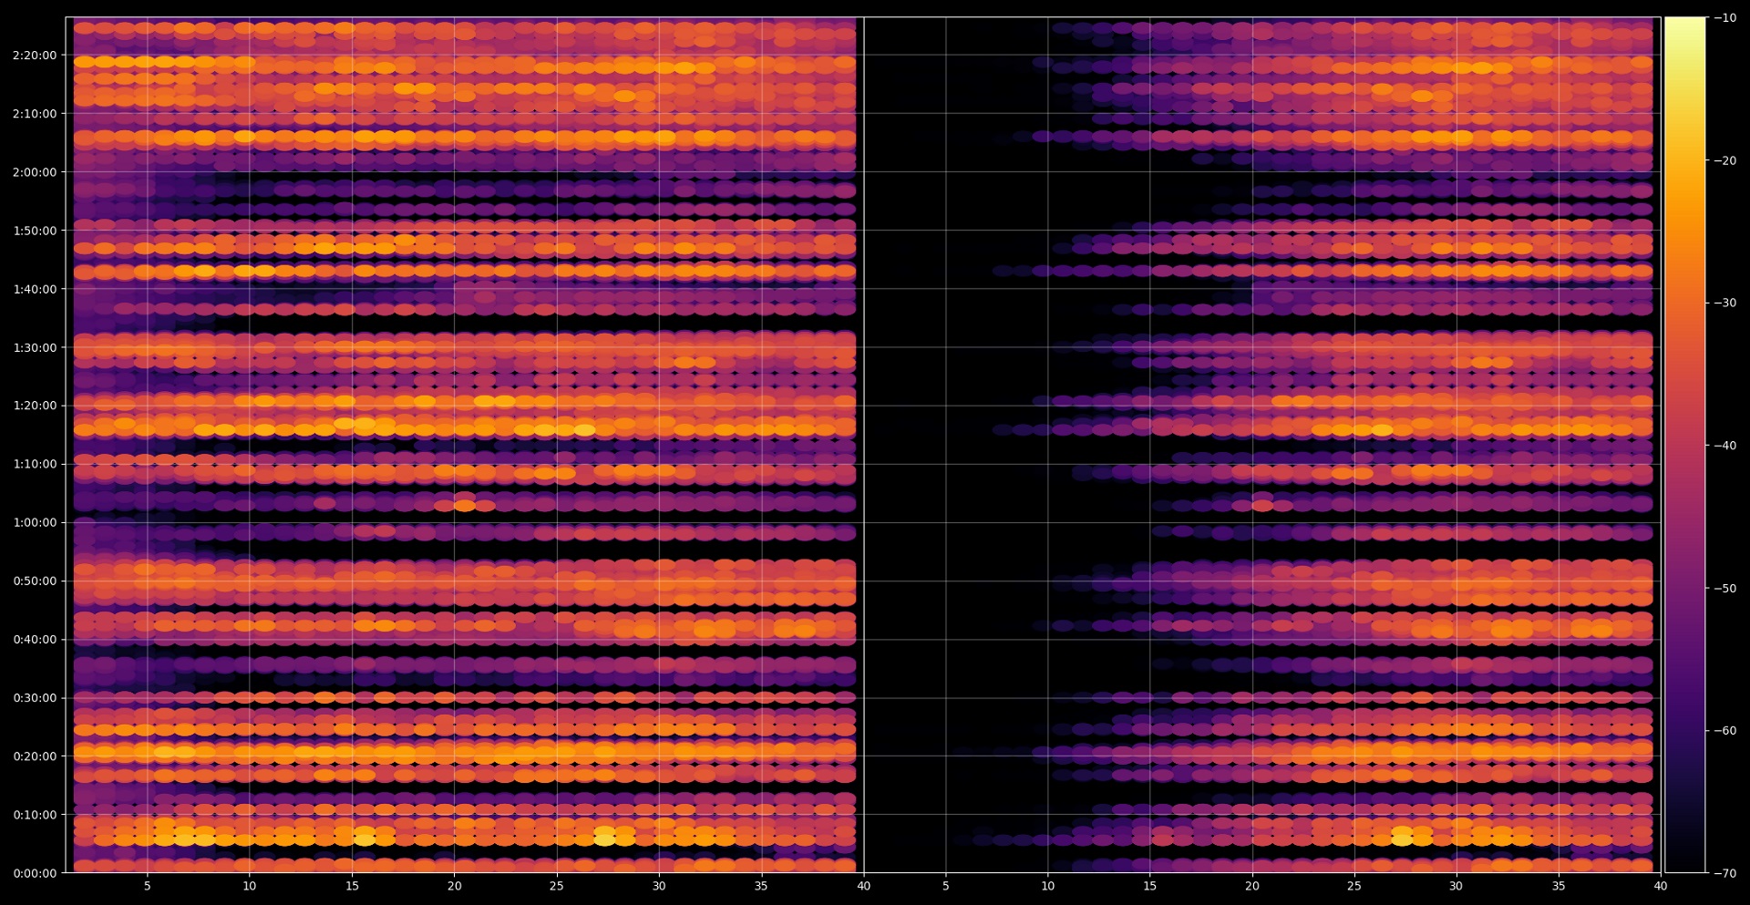Click the left heatmap panel
The width and height of the screenshot is (1750, 905).
[465, 445]
